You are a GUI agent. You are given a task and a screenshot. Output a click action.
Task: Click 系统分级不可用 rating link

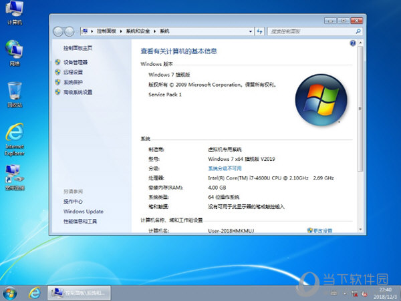pyautogui.click(x=225, y=168)
